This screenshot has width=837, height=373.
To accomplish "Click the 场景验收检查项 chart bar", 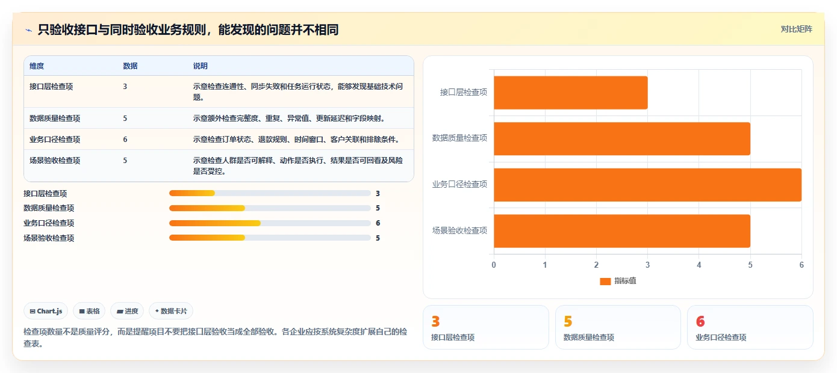I will 622,231.
